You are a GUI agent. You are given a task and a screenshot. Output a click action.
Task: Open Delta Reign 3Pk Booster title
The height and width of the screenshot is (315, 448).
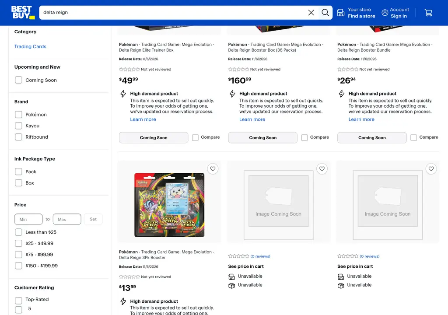tap(167, 255)
